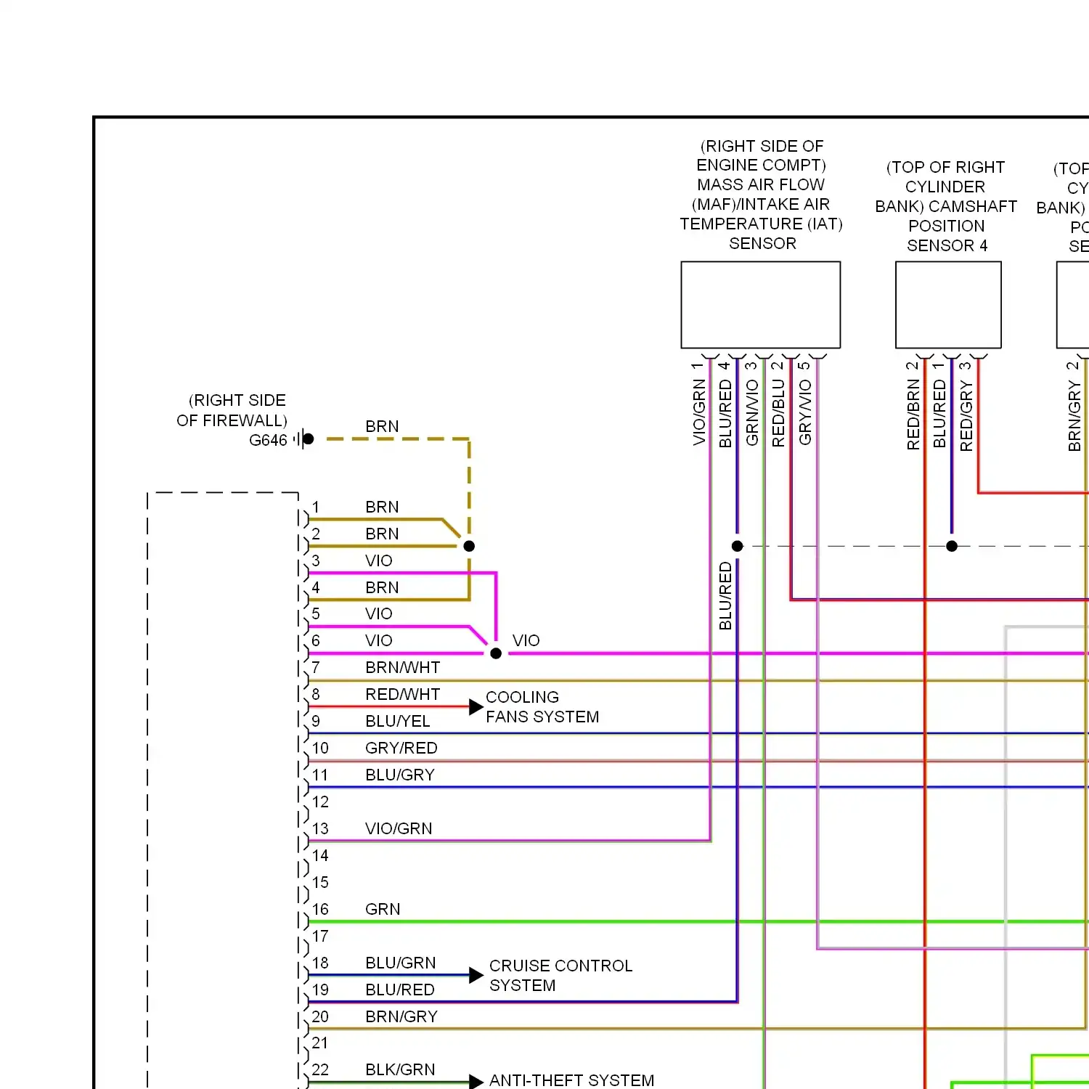1089x1089 pixels.
Task: Select the BRN/WHT wire label at pin 7
Action: click(x=403, y=667)
